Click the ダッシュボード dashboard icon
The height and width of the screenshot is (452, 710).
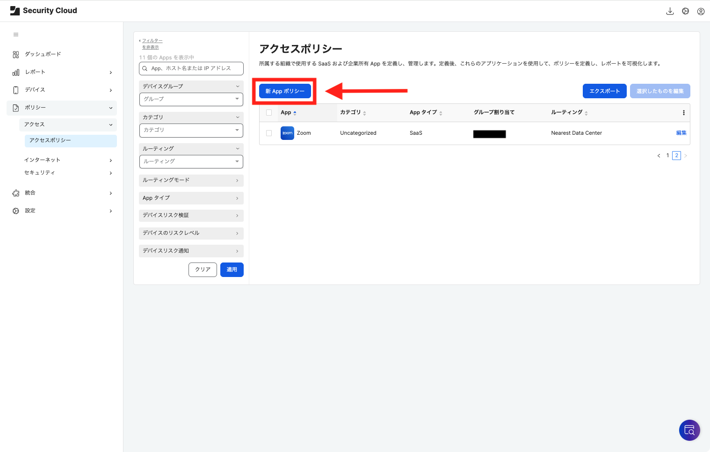click(16, 54)
